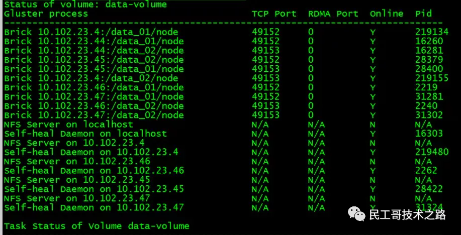The width and height of the screenshot is (461, 235).
Task: Click 'Self-heal Daemon on 10.102.23.4' entry
Action: click(91, 152)
